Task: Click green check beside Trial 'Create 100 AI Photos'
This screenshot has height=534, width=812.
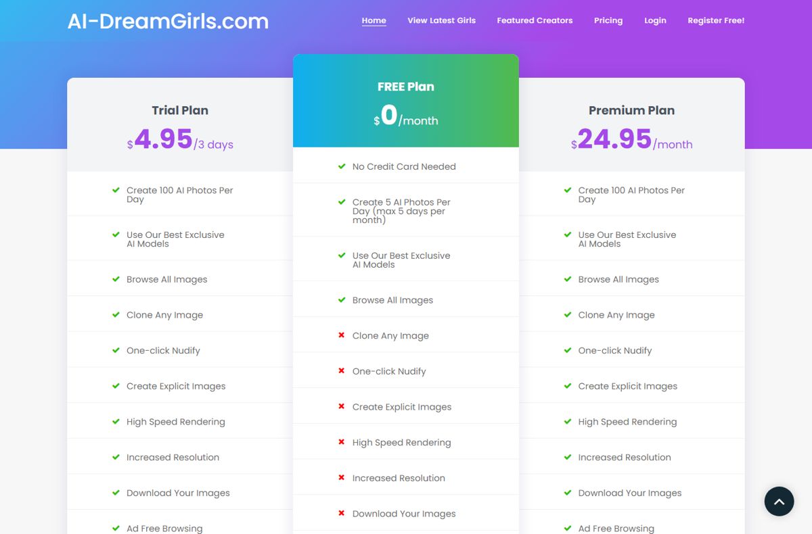Action: [116, 190]
